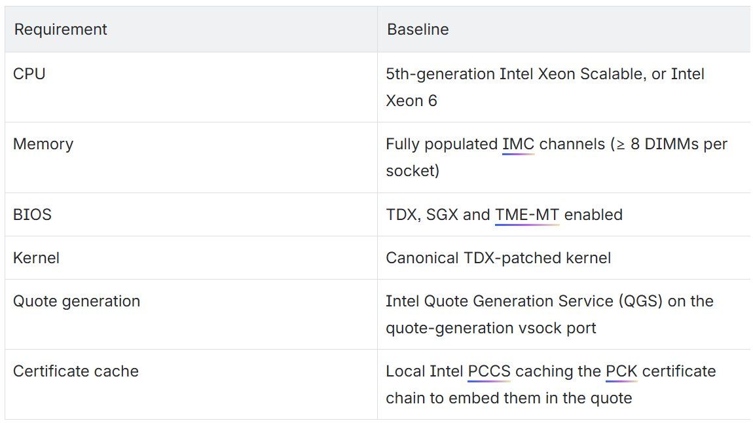This screenshot has height=423, width=753.
Task: Click the quote-generation vsock port text
Action: (x=491, y=328)
